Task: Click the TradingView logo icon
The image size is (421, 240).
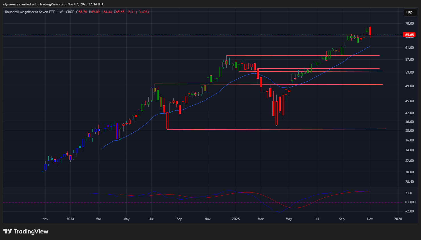Action: (8, 231)
